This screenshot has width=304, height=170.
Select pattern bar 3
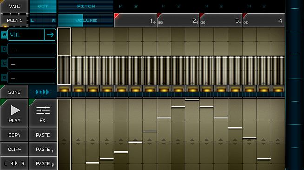point(221,20)
